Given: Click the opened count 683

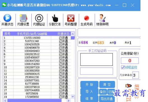Looking at the screenshot, I should point(101,43).
